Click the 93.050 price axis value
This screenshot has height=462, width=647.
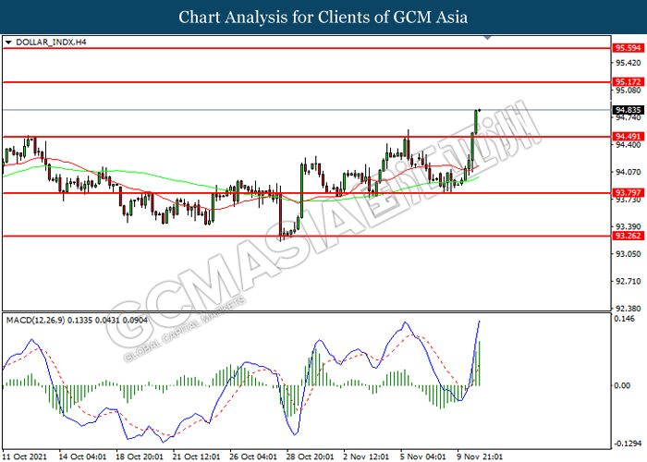[x=628, y=254]
